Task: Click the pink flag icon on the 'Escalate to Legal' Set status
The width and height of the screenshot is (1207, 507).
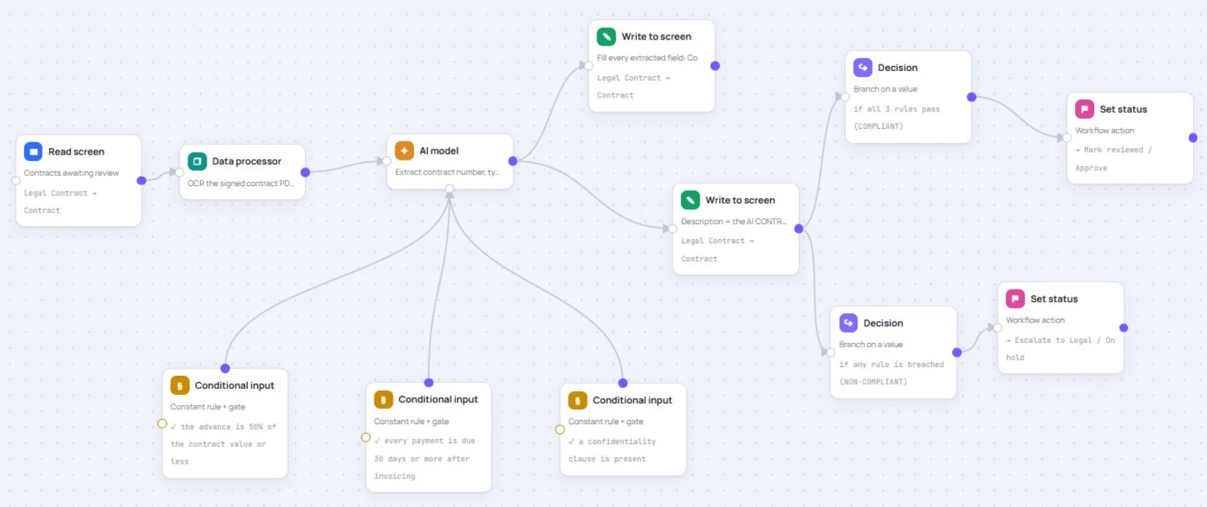Action: tap(1015, 299)
